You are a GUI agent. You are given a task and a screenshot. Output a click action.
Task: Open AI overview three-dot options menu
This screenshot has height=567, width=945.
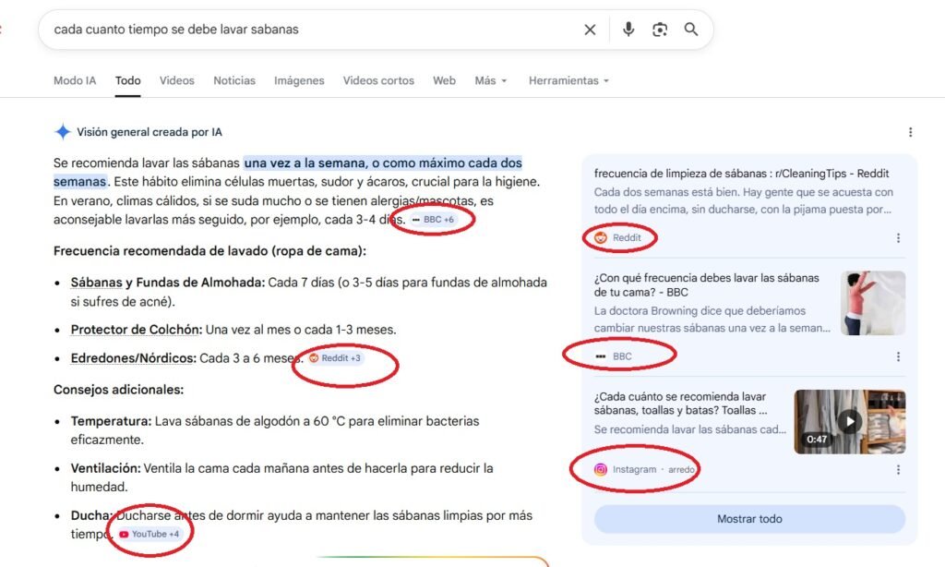(x=910, y=132)
